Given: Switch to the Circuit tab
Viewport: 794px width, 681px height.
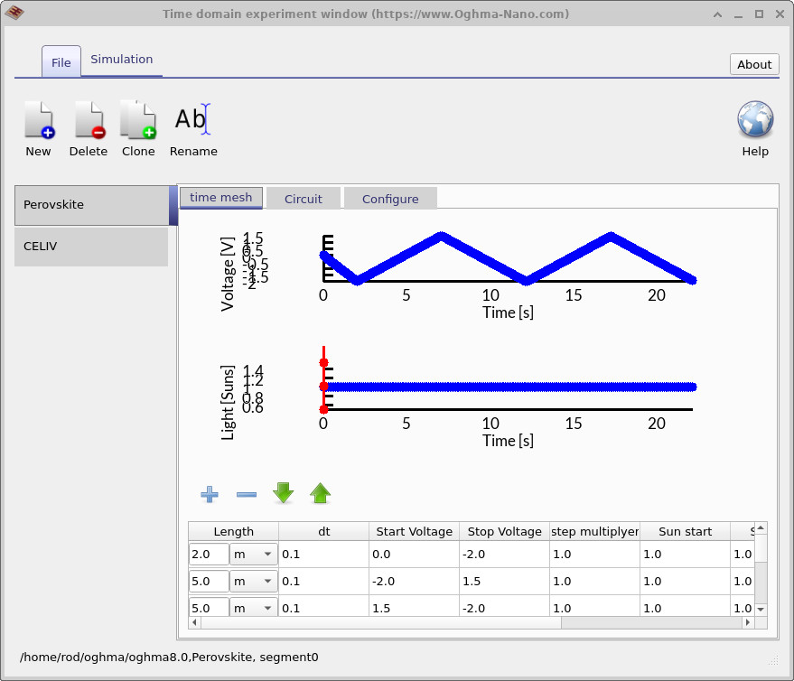Looking at the screenshot, I should coord(303,198).
